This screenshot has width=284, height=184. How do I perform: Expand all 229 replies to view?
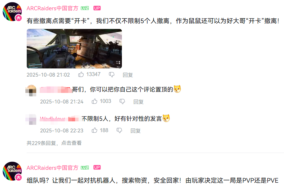pyautogui.click(x=54, y=143)
